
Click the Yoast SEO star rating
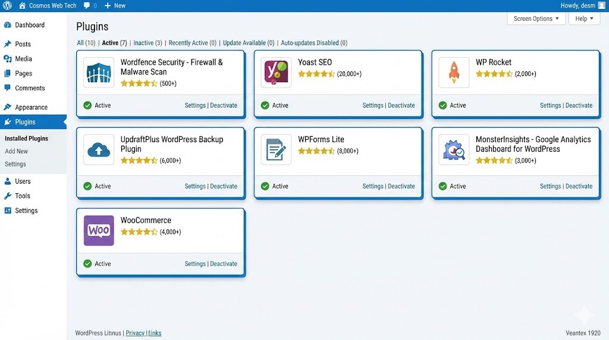316,74
